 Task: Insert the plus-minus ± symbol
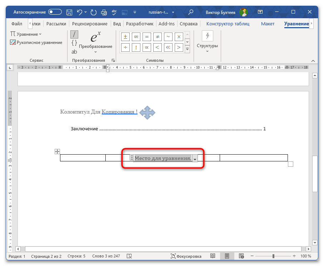point(125,37)
